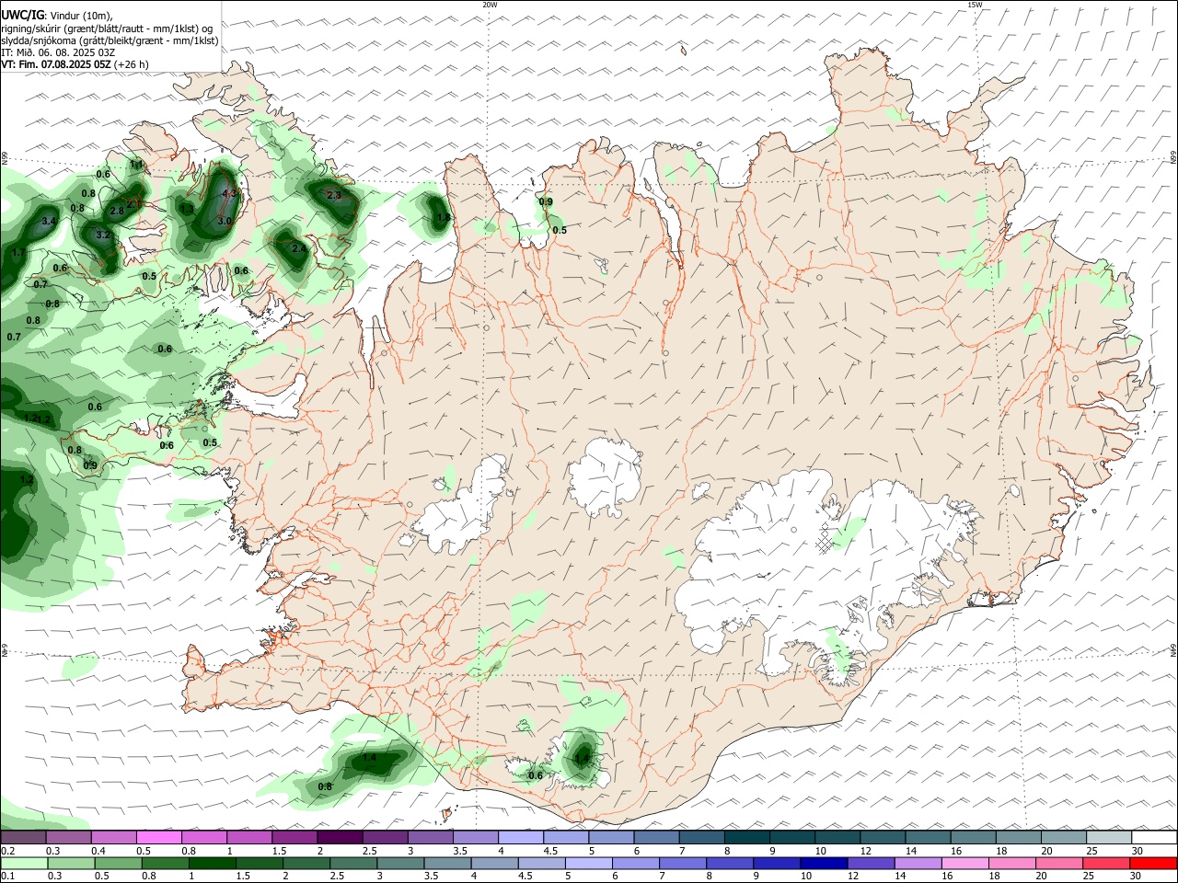Image resolution: width=1178 pixels, height=883 pixels.
Task: Click the 1.3 precipitation value
Action: [x=187, y=209]
